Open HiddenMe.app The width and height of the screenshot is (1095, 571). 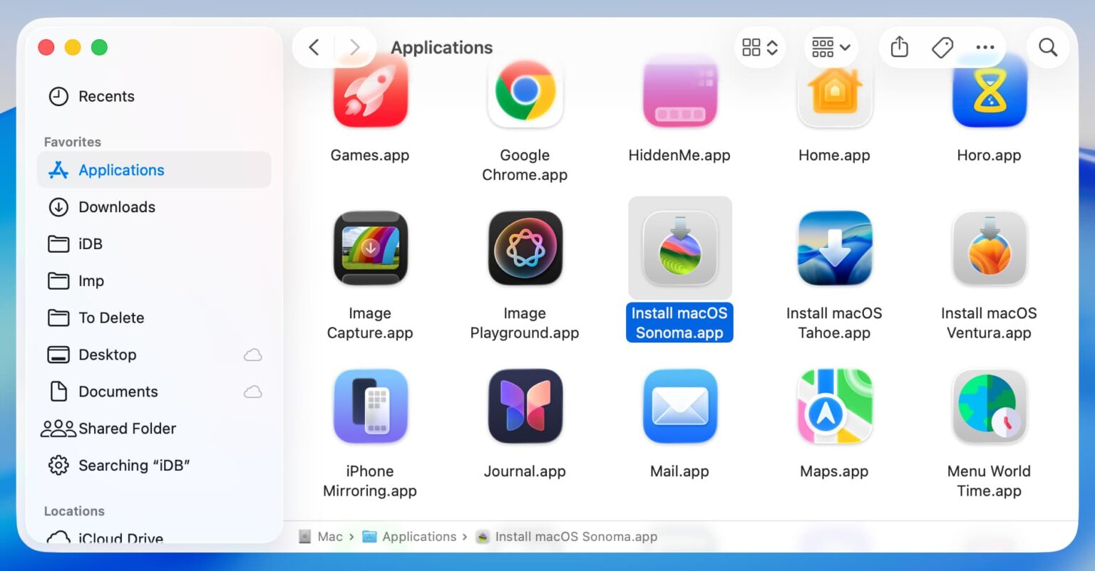coord(679,93)
